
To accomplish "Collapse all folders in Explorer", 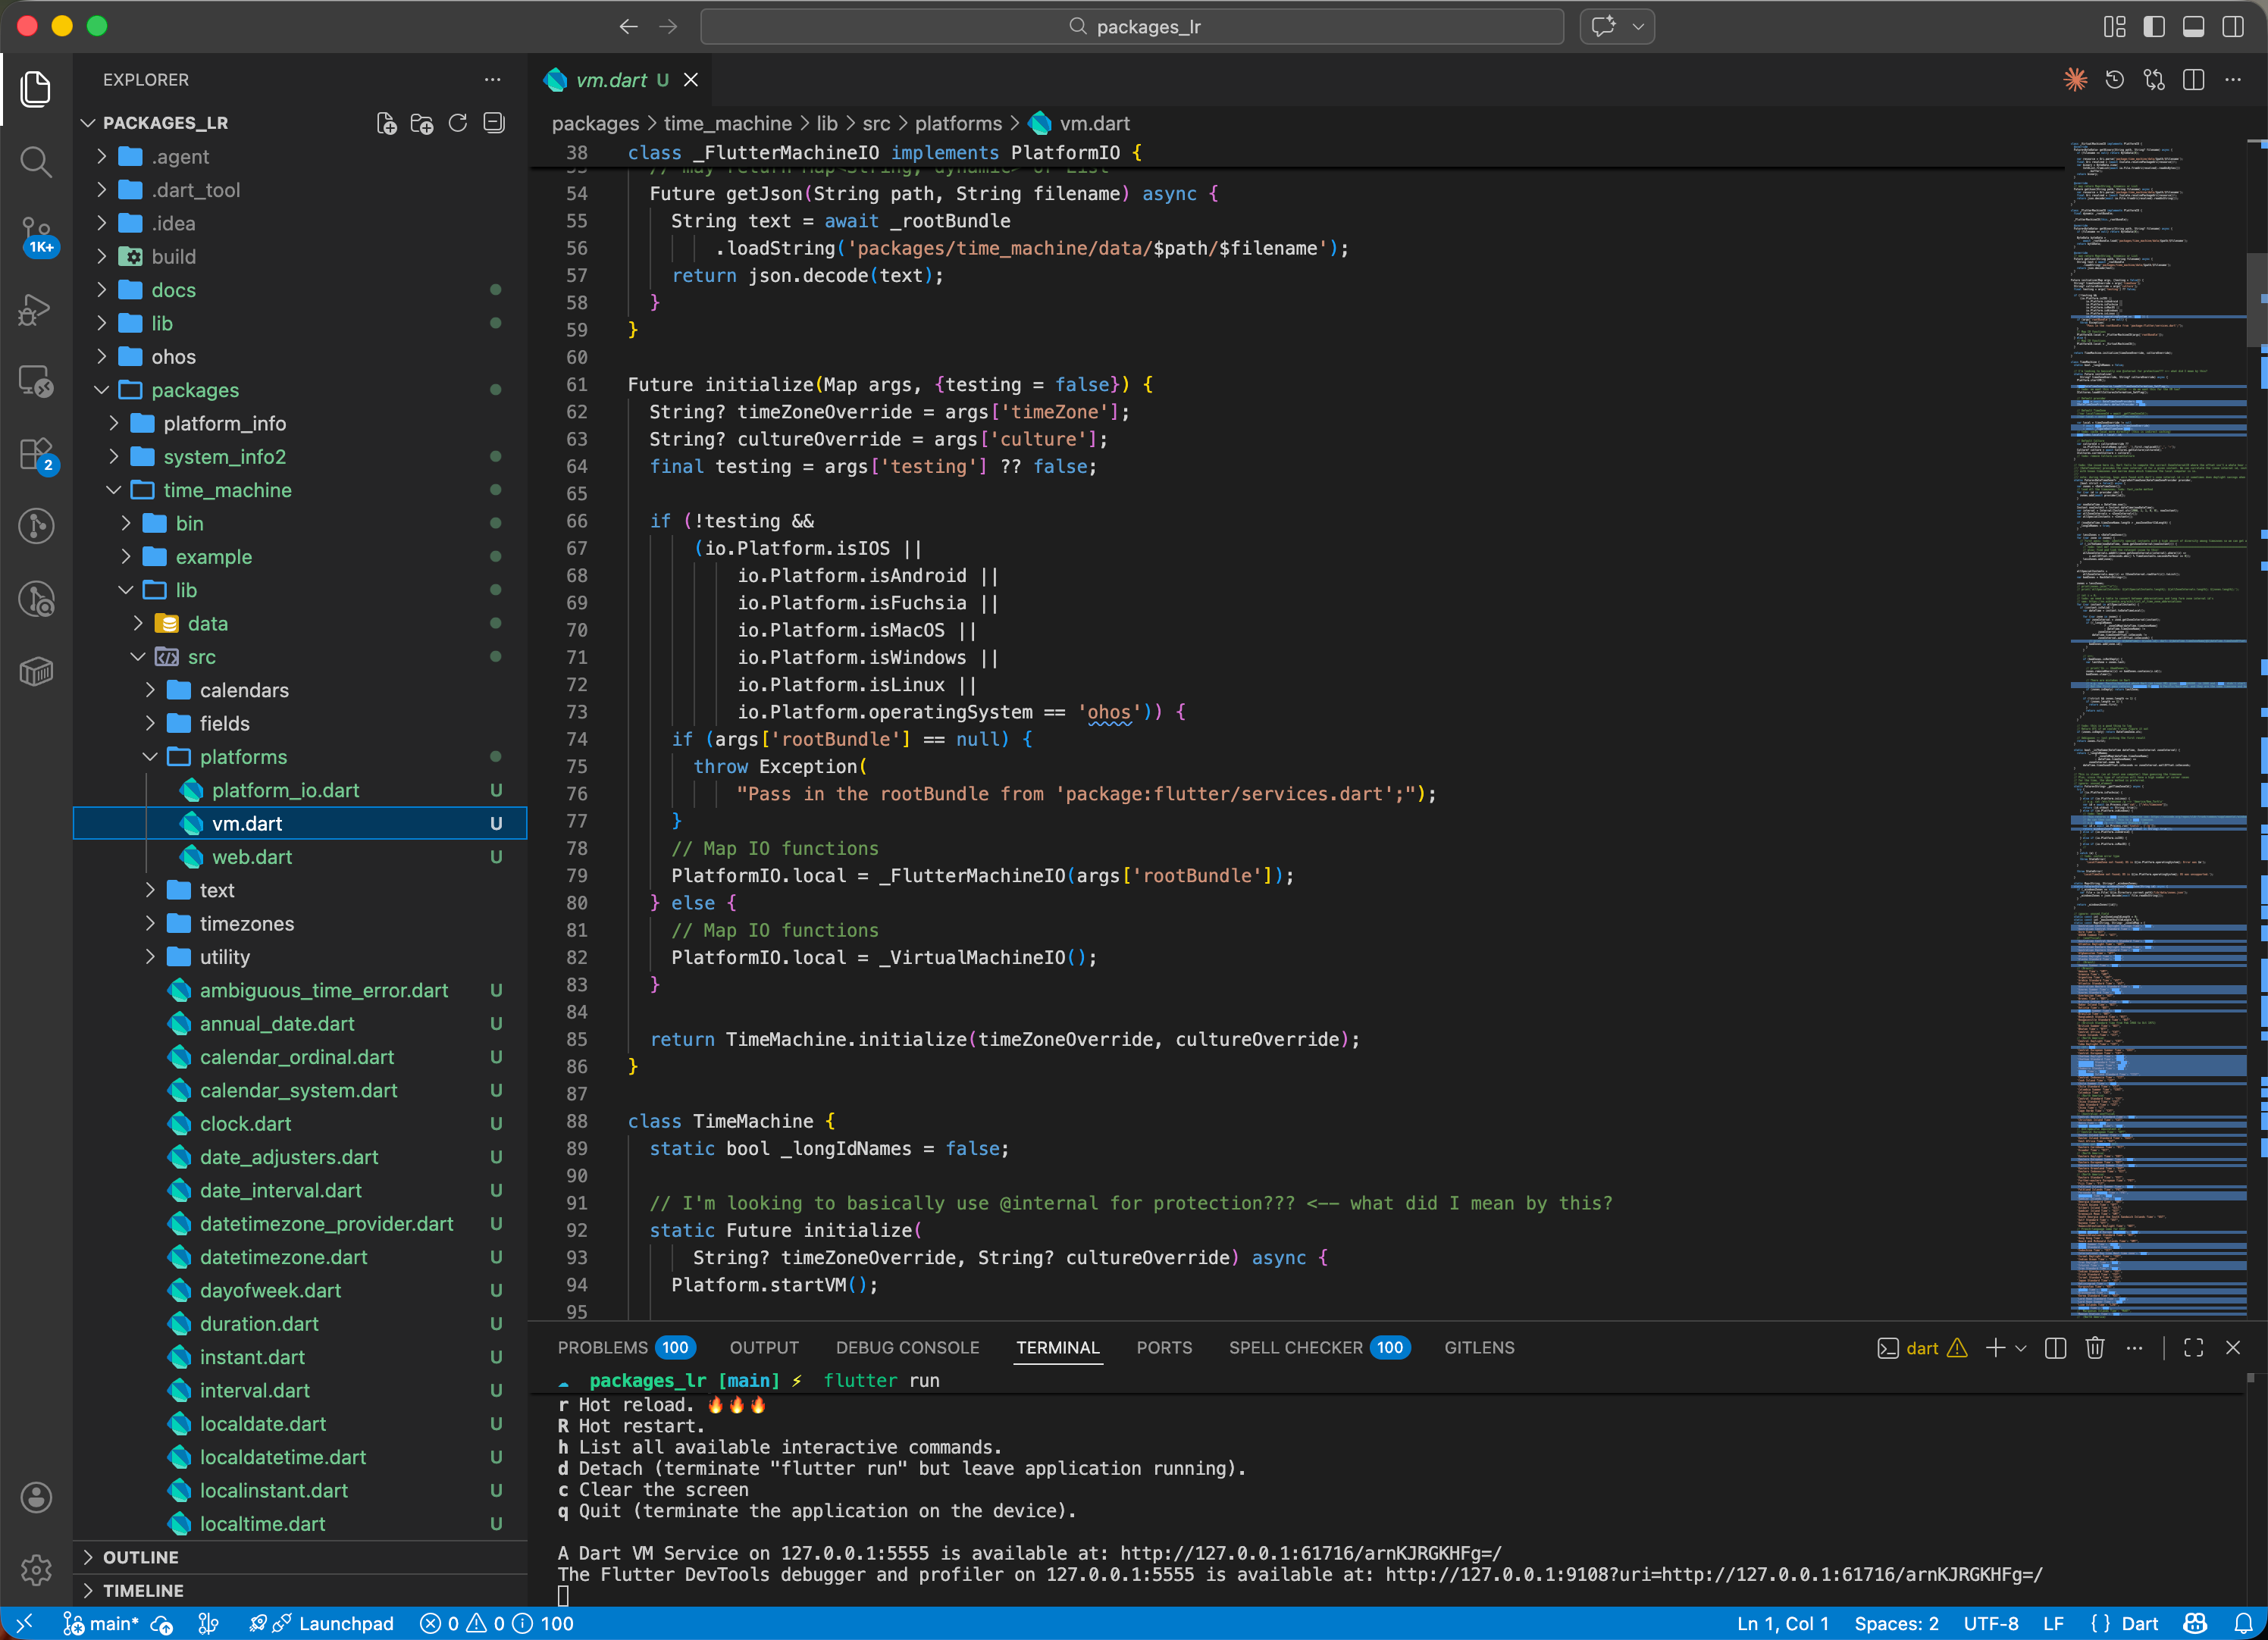I will 494,123.
